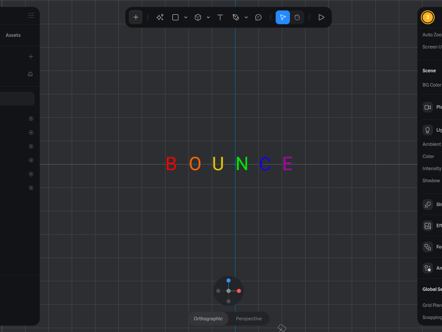Select the red letter B on canvas
Screen dimensions: 442x332
click(171, 164)
